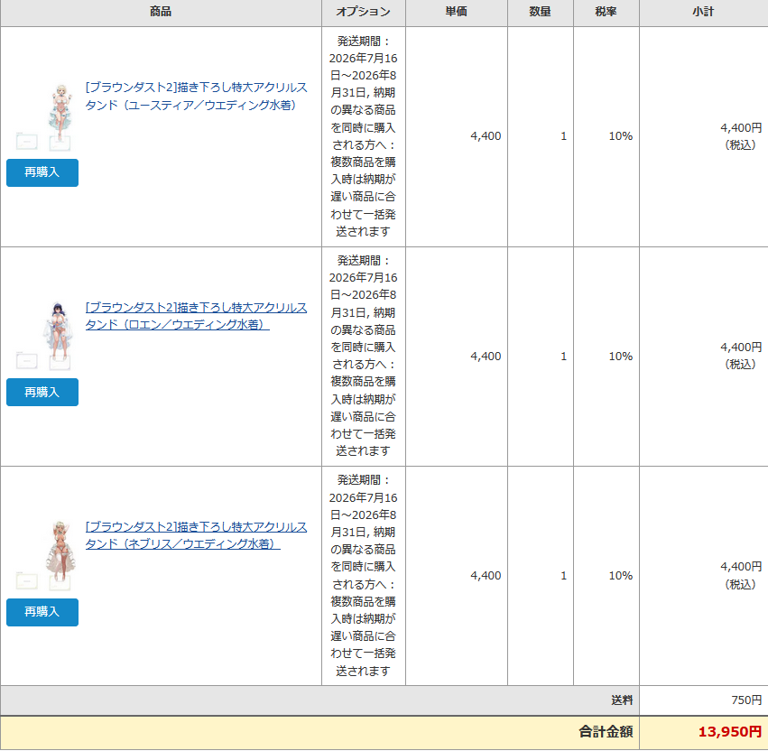
Task: Click the 750円 shipping fee value
Action: tap(746, 700)
